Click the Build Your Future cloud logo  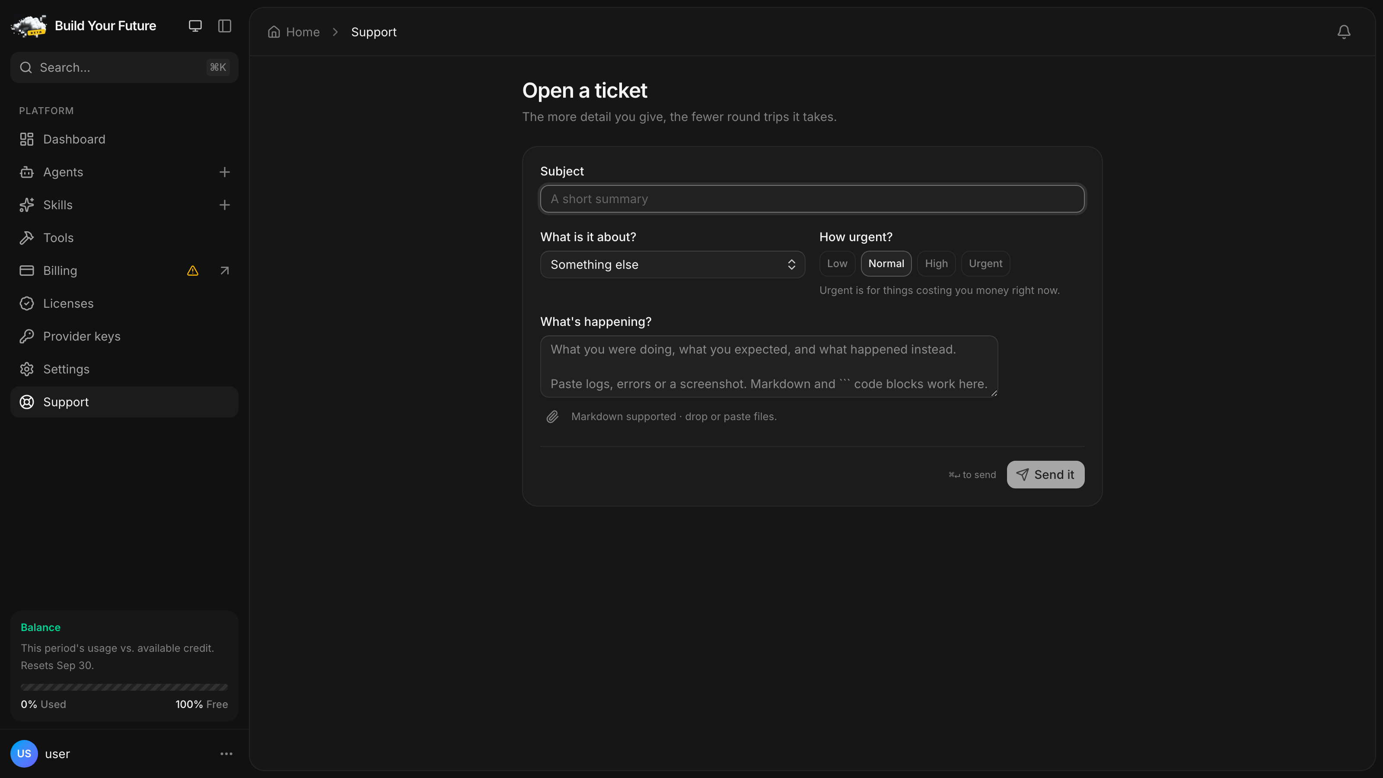pos(29,26)
